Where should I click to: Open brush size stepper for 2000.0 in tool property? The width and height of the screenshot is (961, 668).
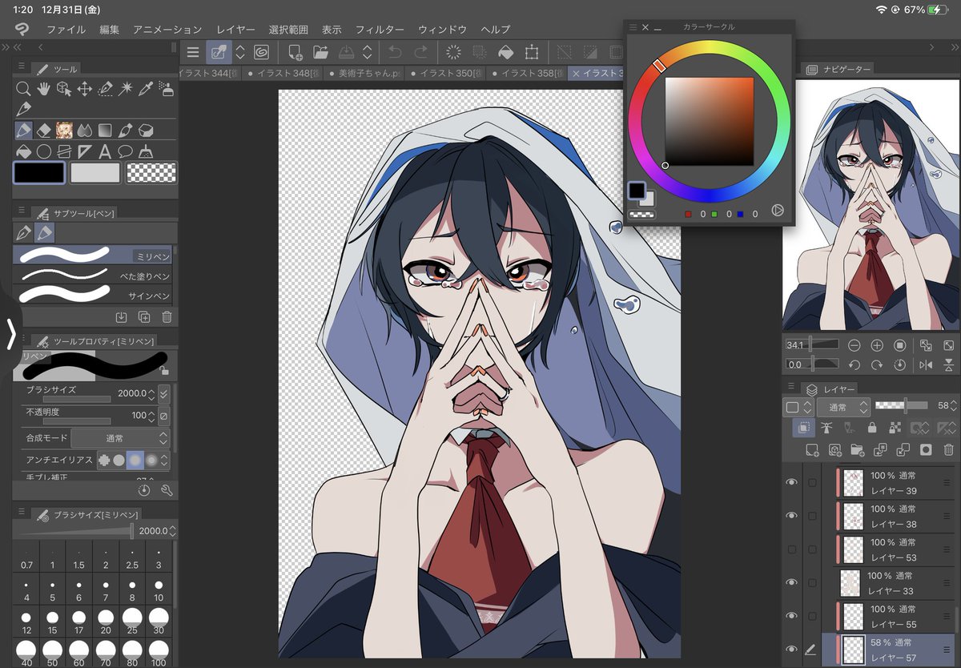[152, 393]
